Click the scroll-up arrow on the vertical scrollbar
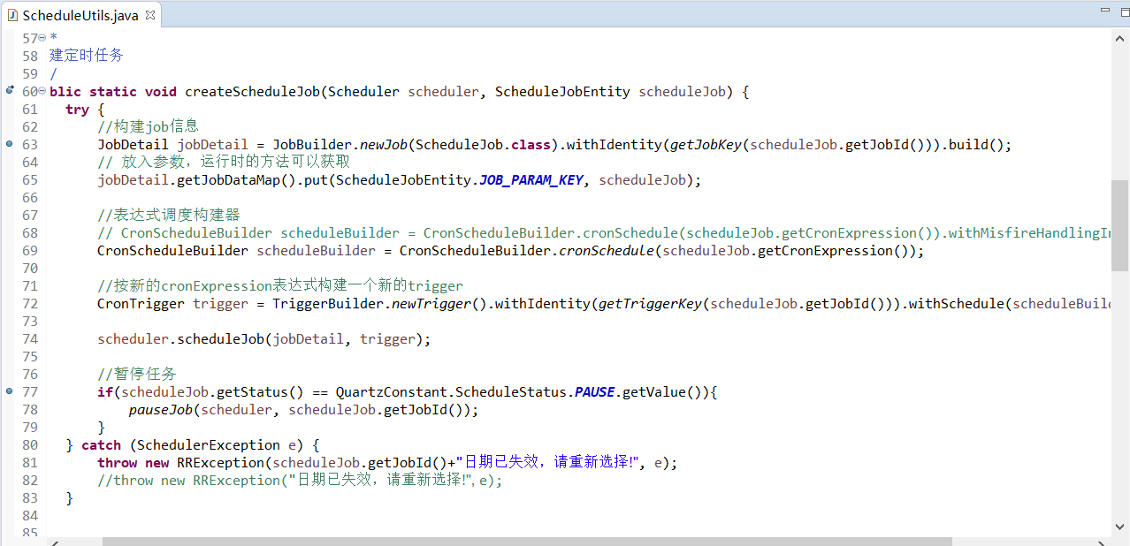This screenshot has width=1130, height=546. point(1119,38)
